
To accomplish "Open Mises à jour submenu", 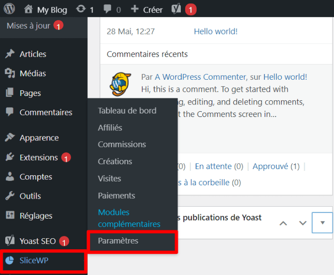I will coord(28,26).
